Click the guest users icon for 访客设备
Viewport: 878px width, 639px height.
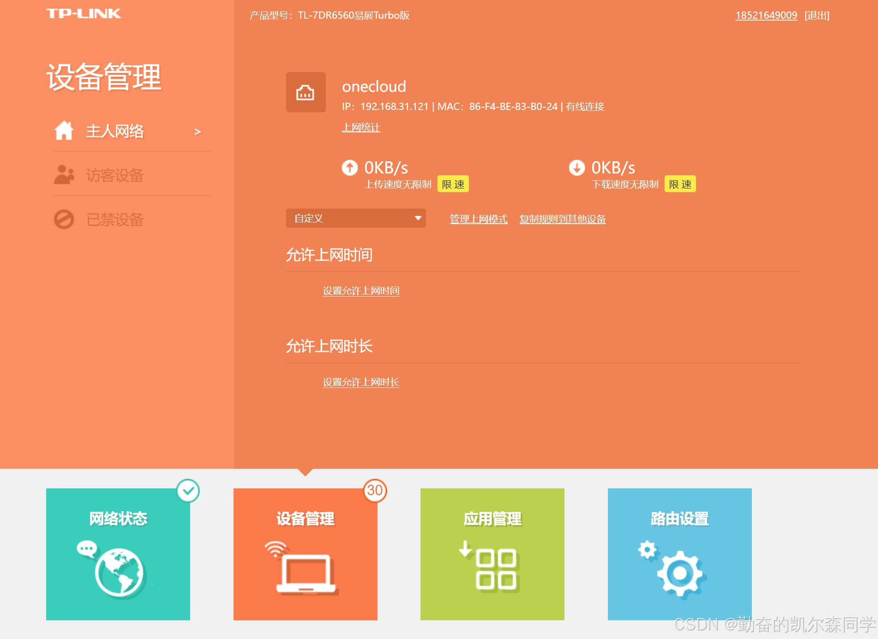tap(64, 175)
